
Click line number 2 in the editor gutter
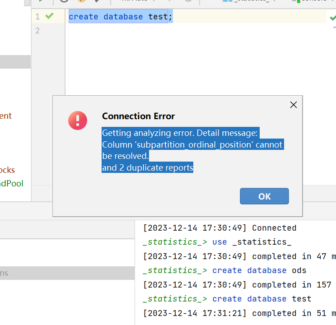click(37, 31)
